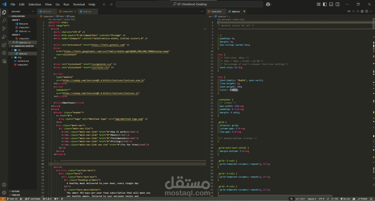Open the Customize Layout icon
The image size is (375, 201).
(318, 4)
